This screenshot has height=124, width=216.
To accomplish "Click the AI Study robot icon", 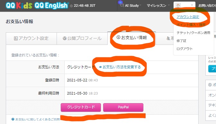I will (x=121, y=4).
